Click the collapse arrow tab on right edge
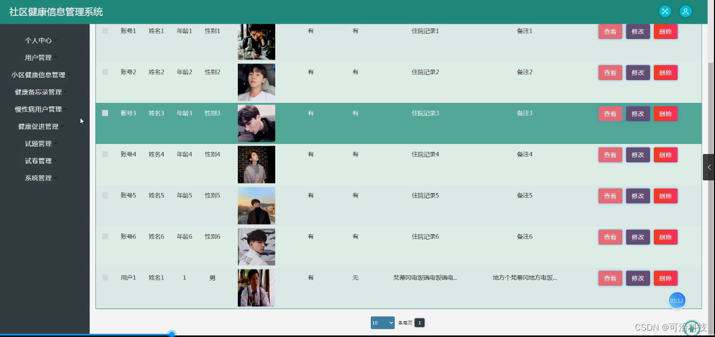Screen dimensions: 715x337 pyautogui.click(x=709, y=167)
